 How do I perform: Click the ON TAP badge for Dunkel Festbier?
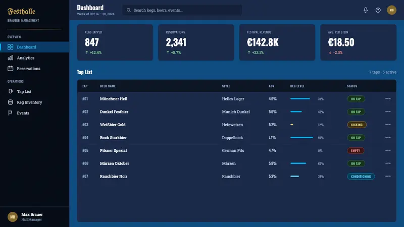point(356,111)
